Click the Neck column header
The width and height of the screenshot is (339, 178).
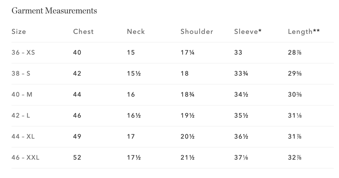tap(136, 32)
